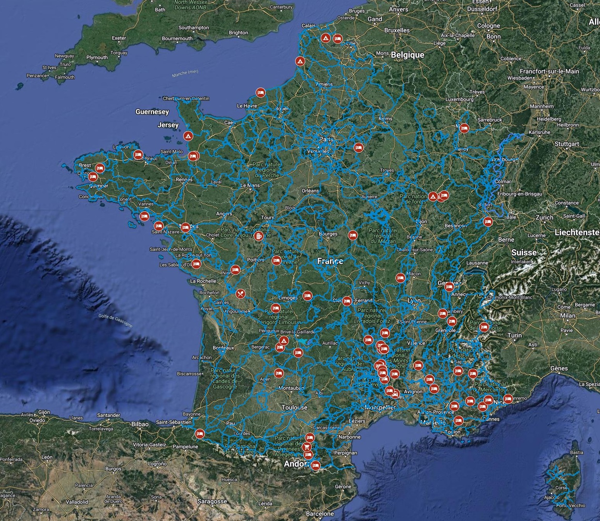This screenshot has width=600, height=521.
Task: Select the bed marker southeast of Paris
Action: click(x=359, y=147)
